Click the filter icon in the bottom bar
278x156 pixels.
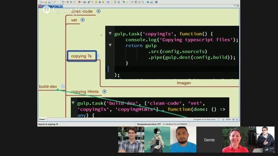219,120
